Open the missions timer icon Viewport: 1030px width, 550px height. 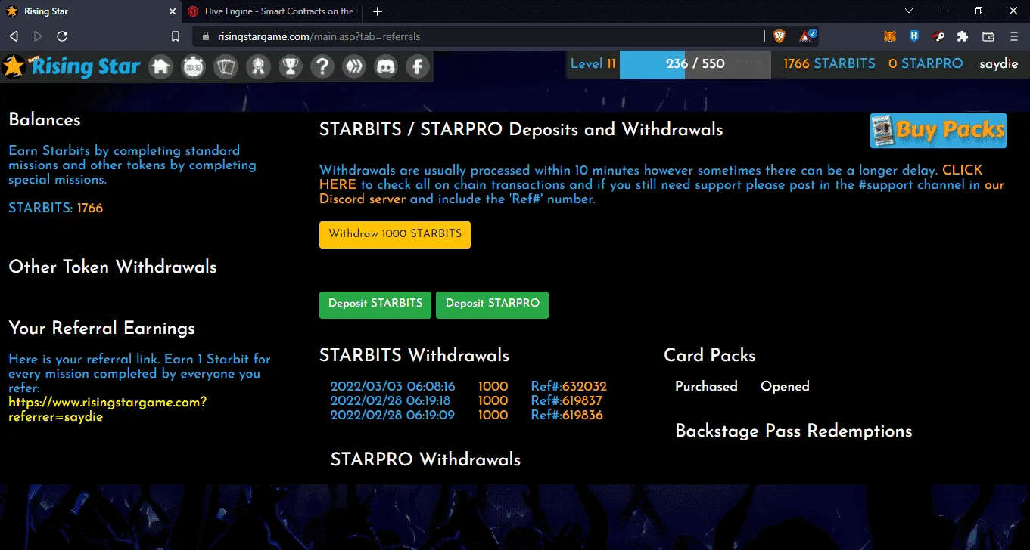[x=194, y=66]
